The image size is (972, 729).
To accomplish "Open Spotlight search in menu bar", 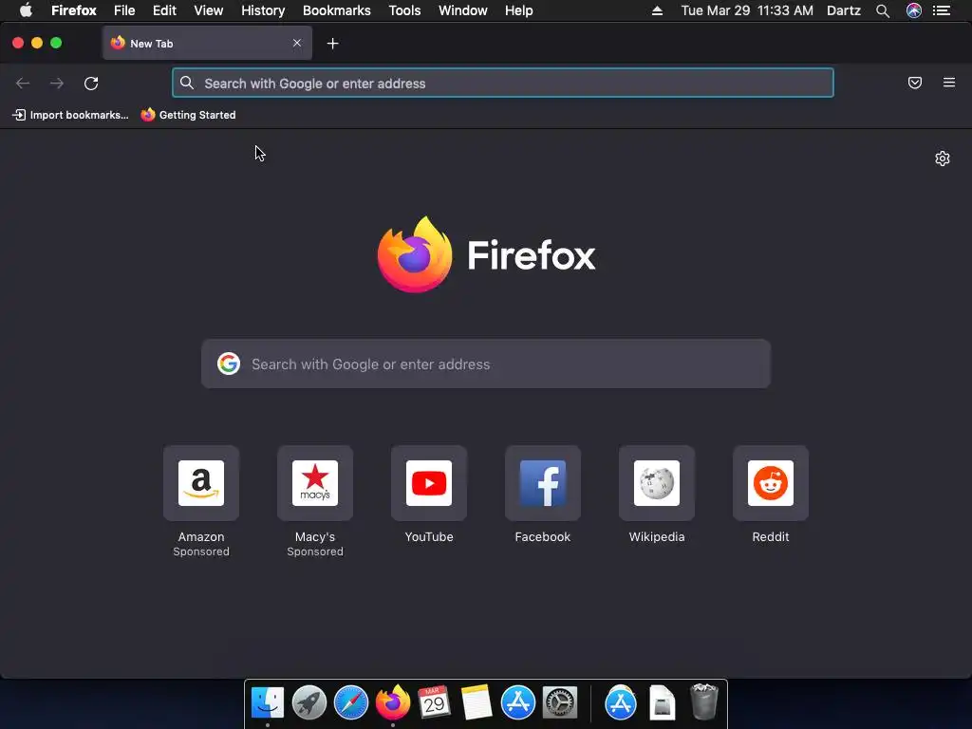I will click(883, 10).
